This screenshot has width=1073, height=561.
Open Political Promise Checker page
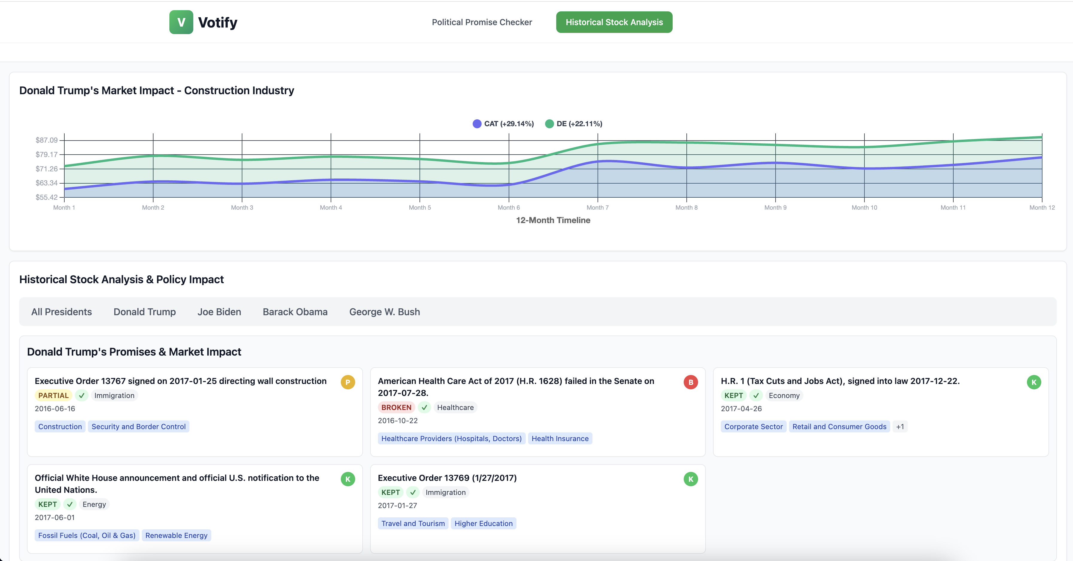(481, 22)
